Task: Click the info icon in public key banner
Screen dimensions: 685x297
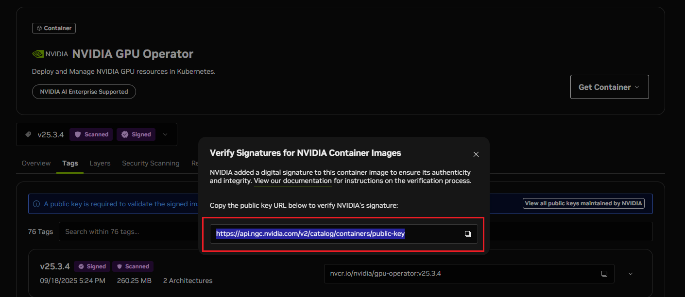Action: (36, 204)
